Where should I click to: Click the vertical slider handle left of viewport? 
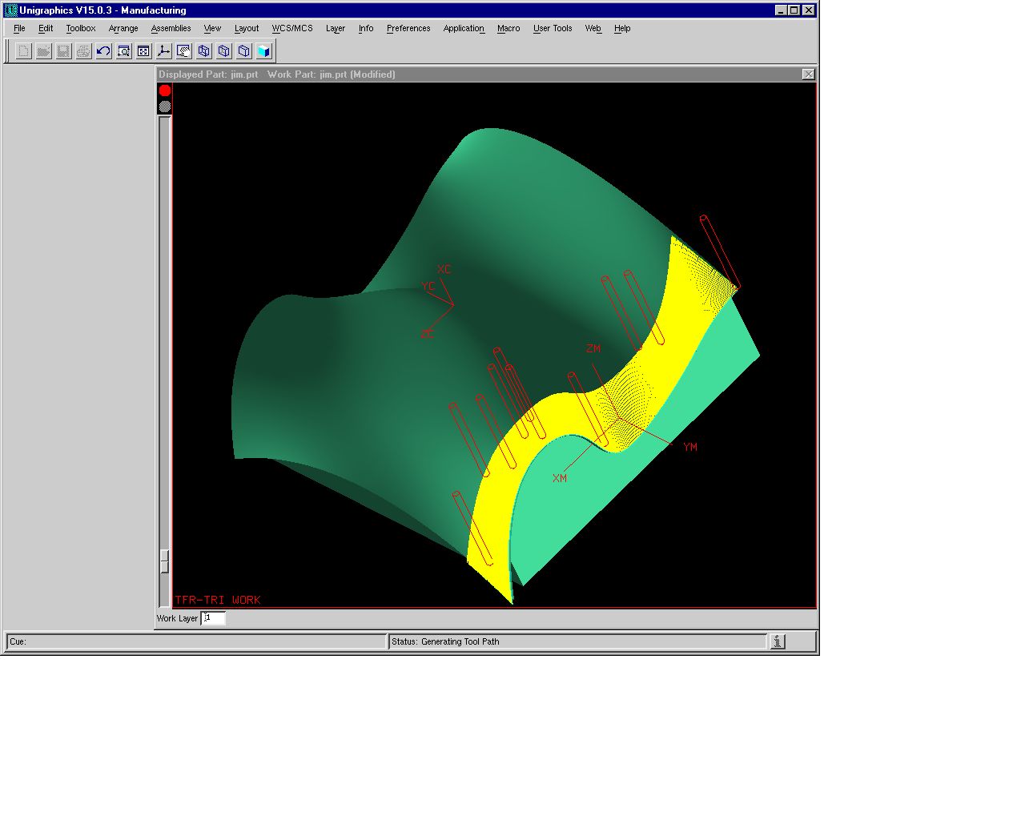click(165, 561)
